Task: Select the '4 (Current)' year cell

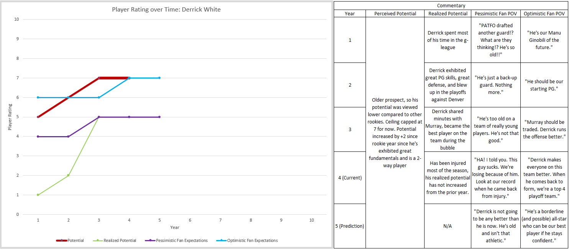Action: (x=350, y=178)
